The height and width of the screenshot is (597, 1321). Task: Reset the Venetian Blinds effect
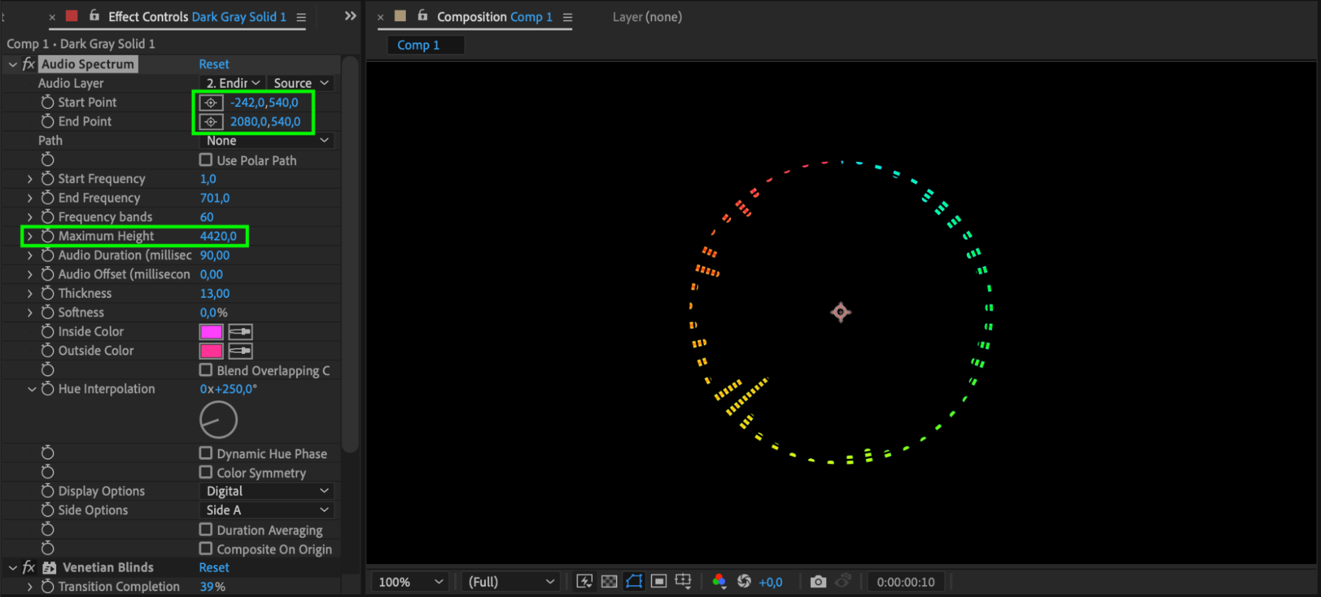(x=214, y=567)
